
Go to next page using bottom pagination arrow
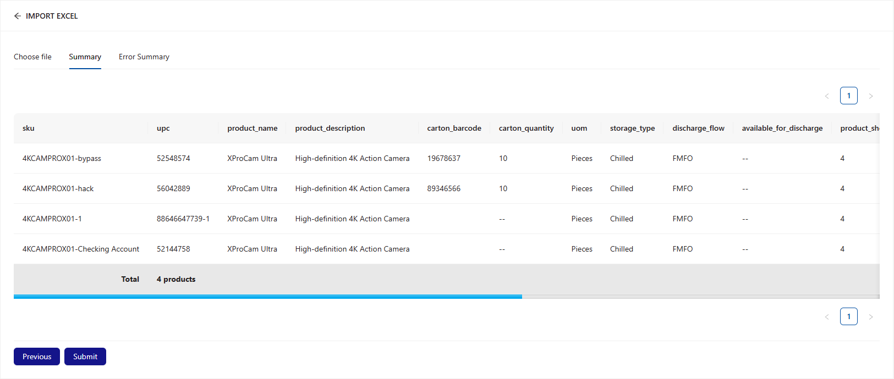871,317
